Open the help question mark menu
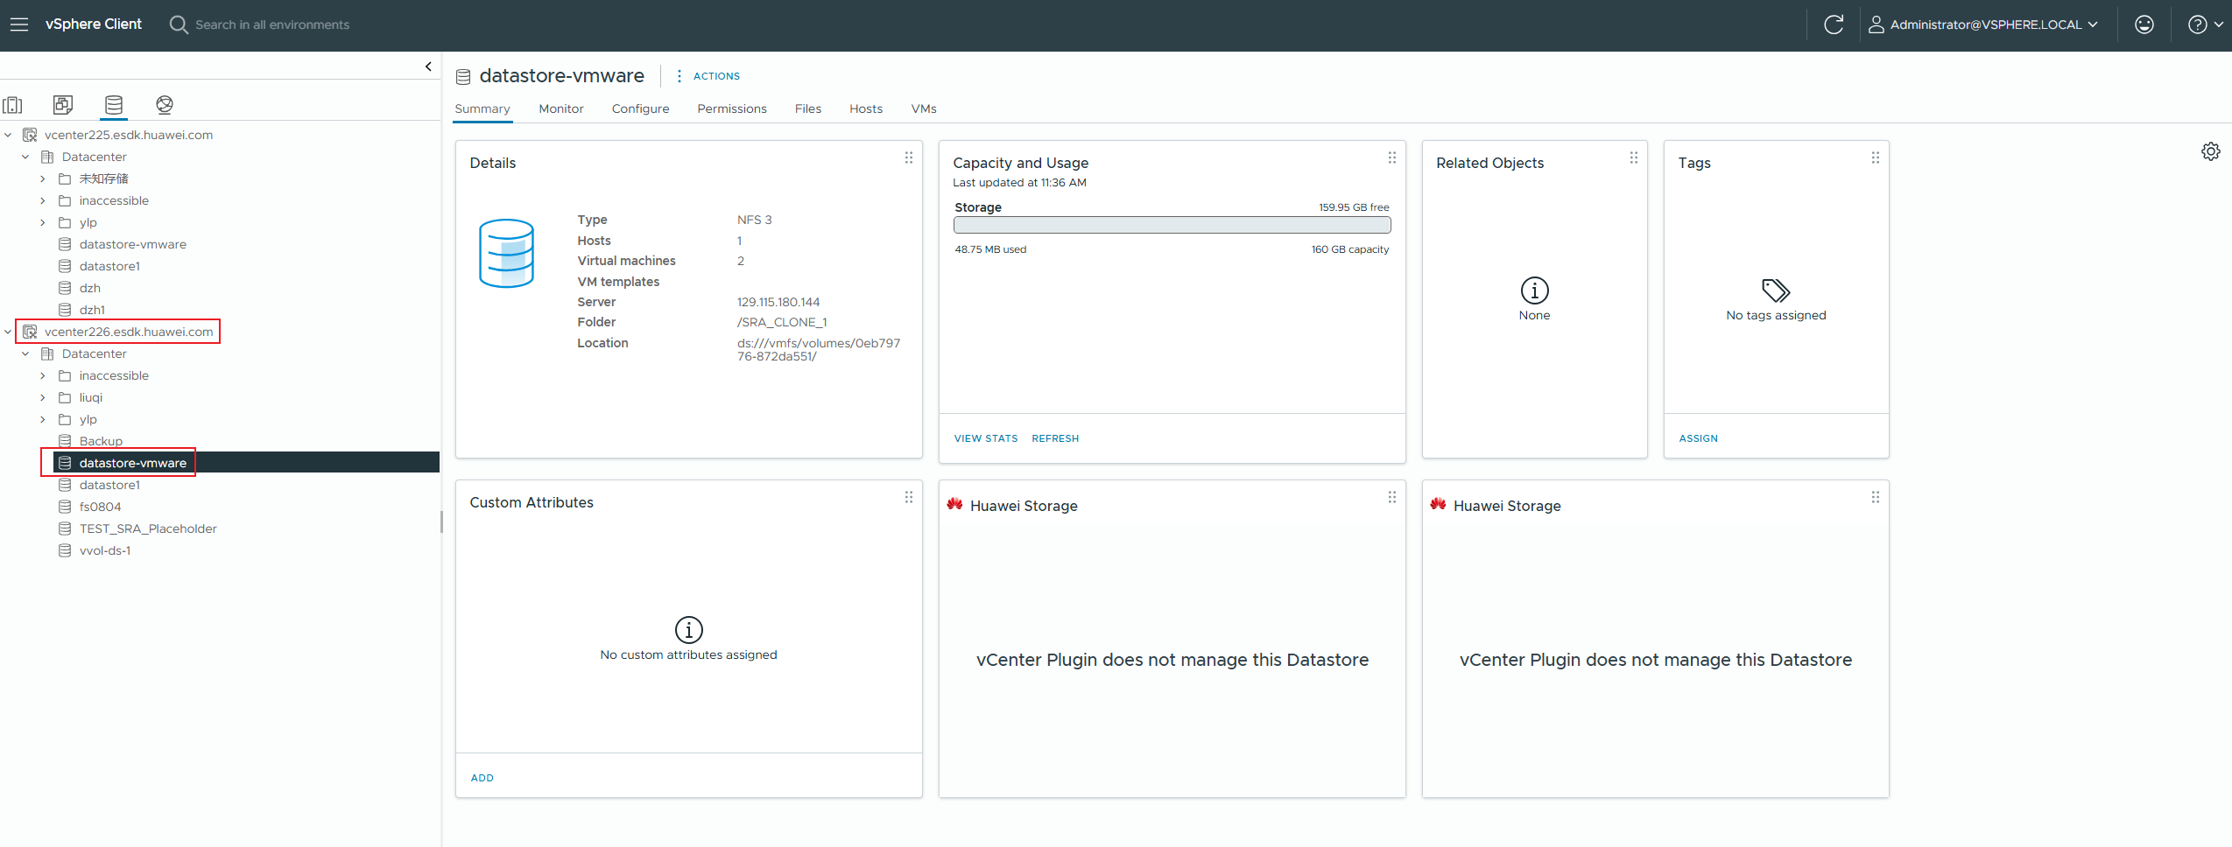 [2206, 24]
